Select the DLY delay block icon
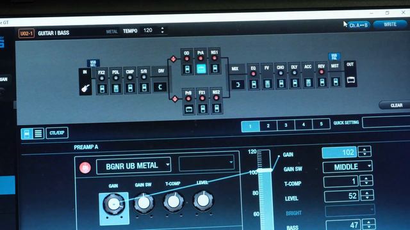Viewport: 410px width, 230px height. pos(295,83)
